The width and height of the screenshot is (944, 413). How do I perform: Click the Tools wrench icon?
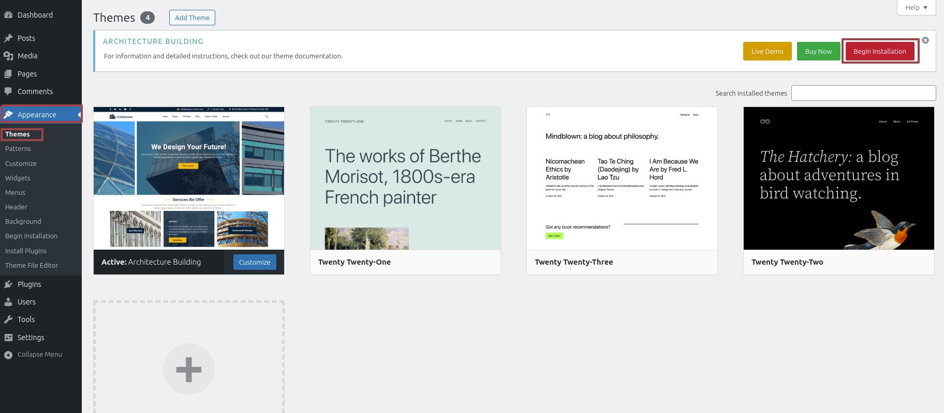8,319
